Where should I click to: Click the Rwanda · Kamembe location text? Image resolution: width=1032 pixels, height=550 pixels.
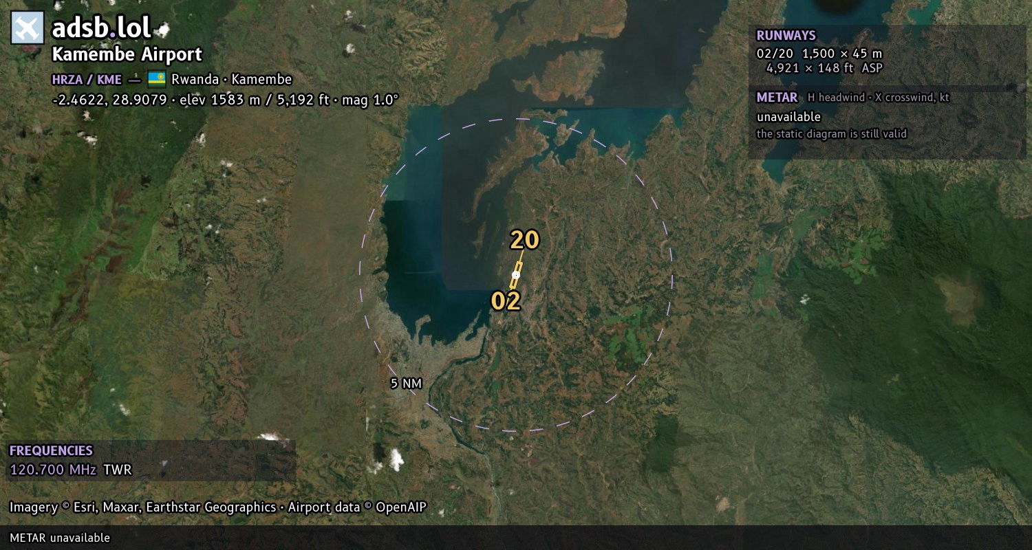[x=232, y=79]
